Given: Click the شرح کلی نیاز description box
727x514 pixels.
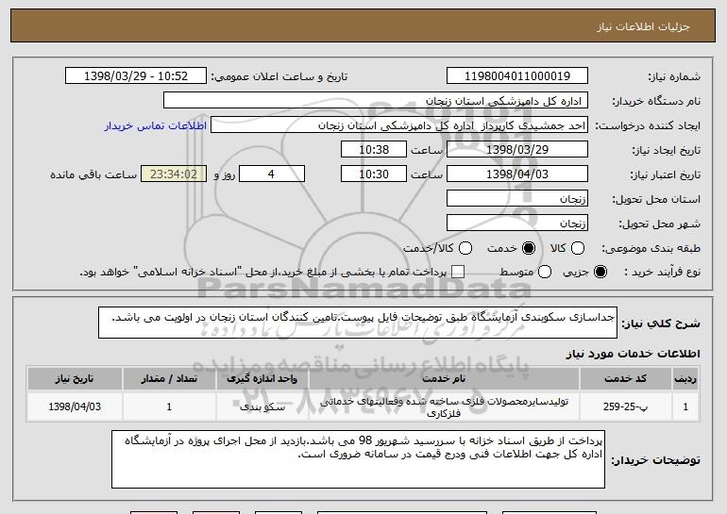Looking at the screenshot, I should coord(358,323).
